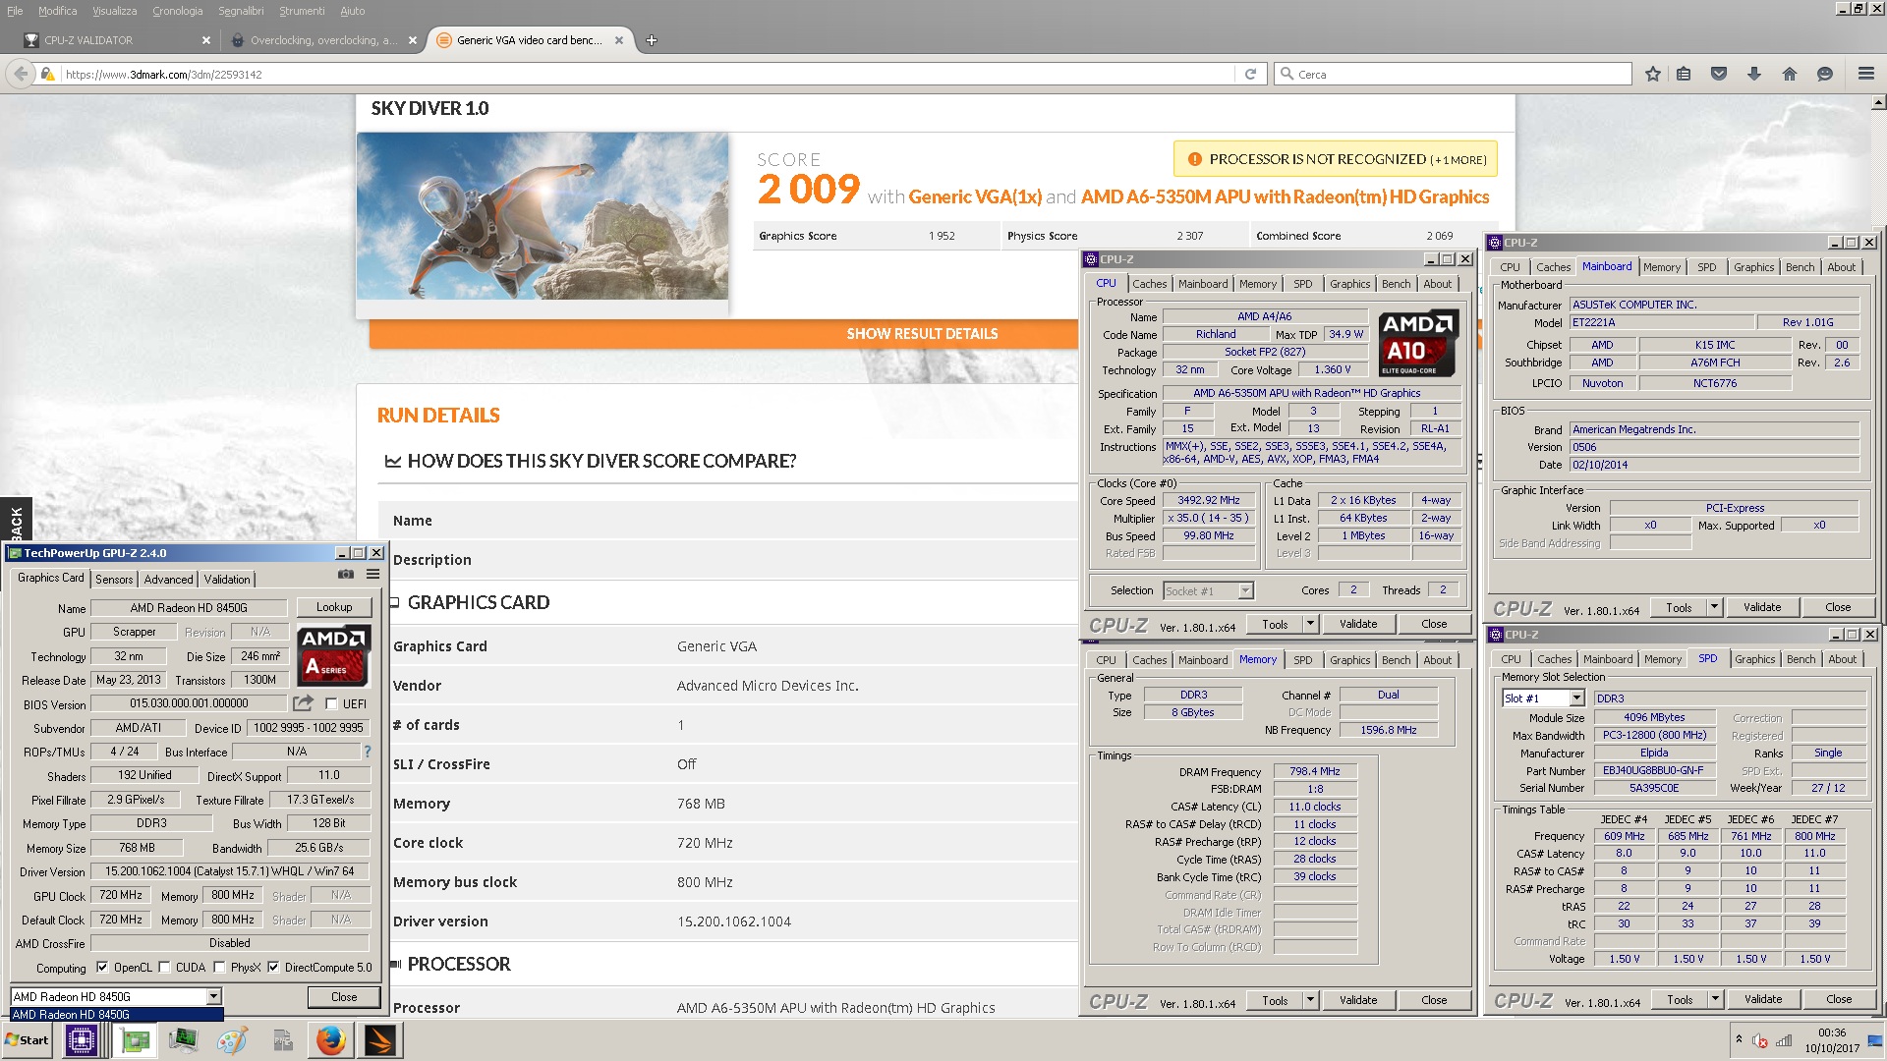This screenshot has height=1061, width=1887.
Task: Close the Overclocking browser tab
Action: click(x=413, y=40)
